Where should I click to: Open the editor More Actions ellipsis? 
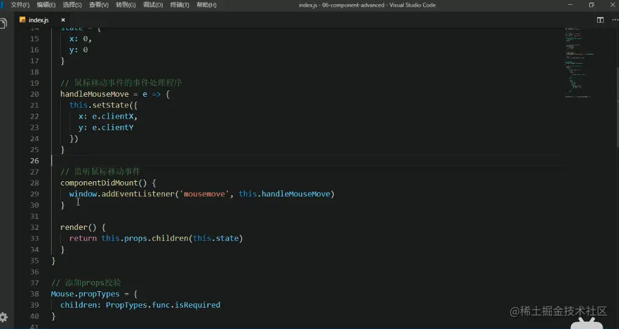pos(615,19)
